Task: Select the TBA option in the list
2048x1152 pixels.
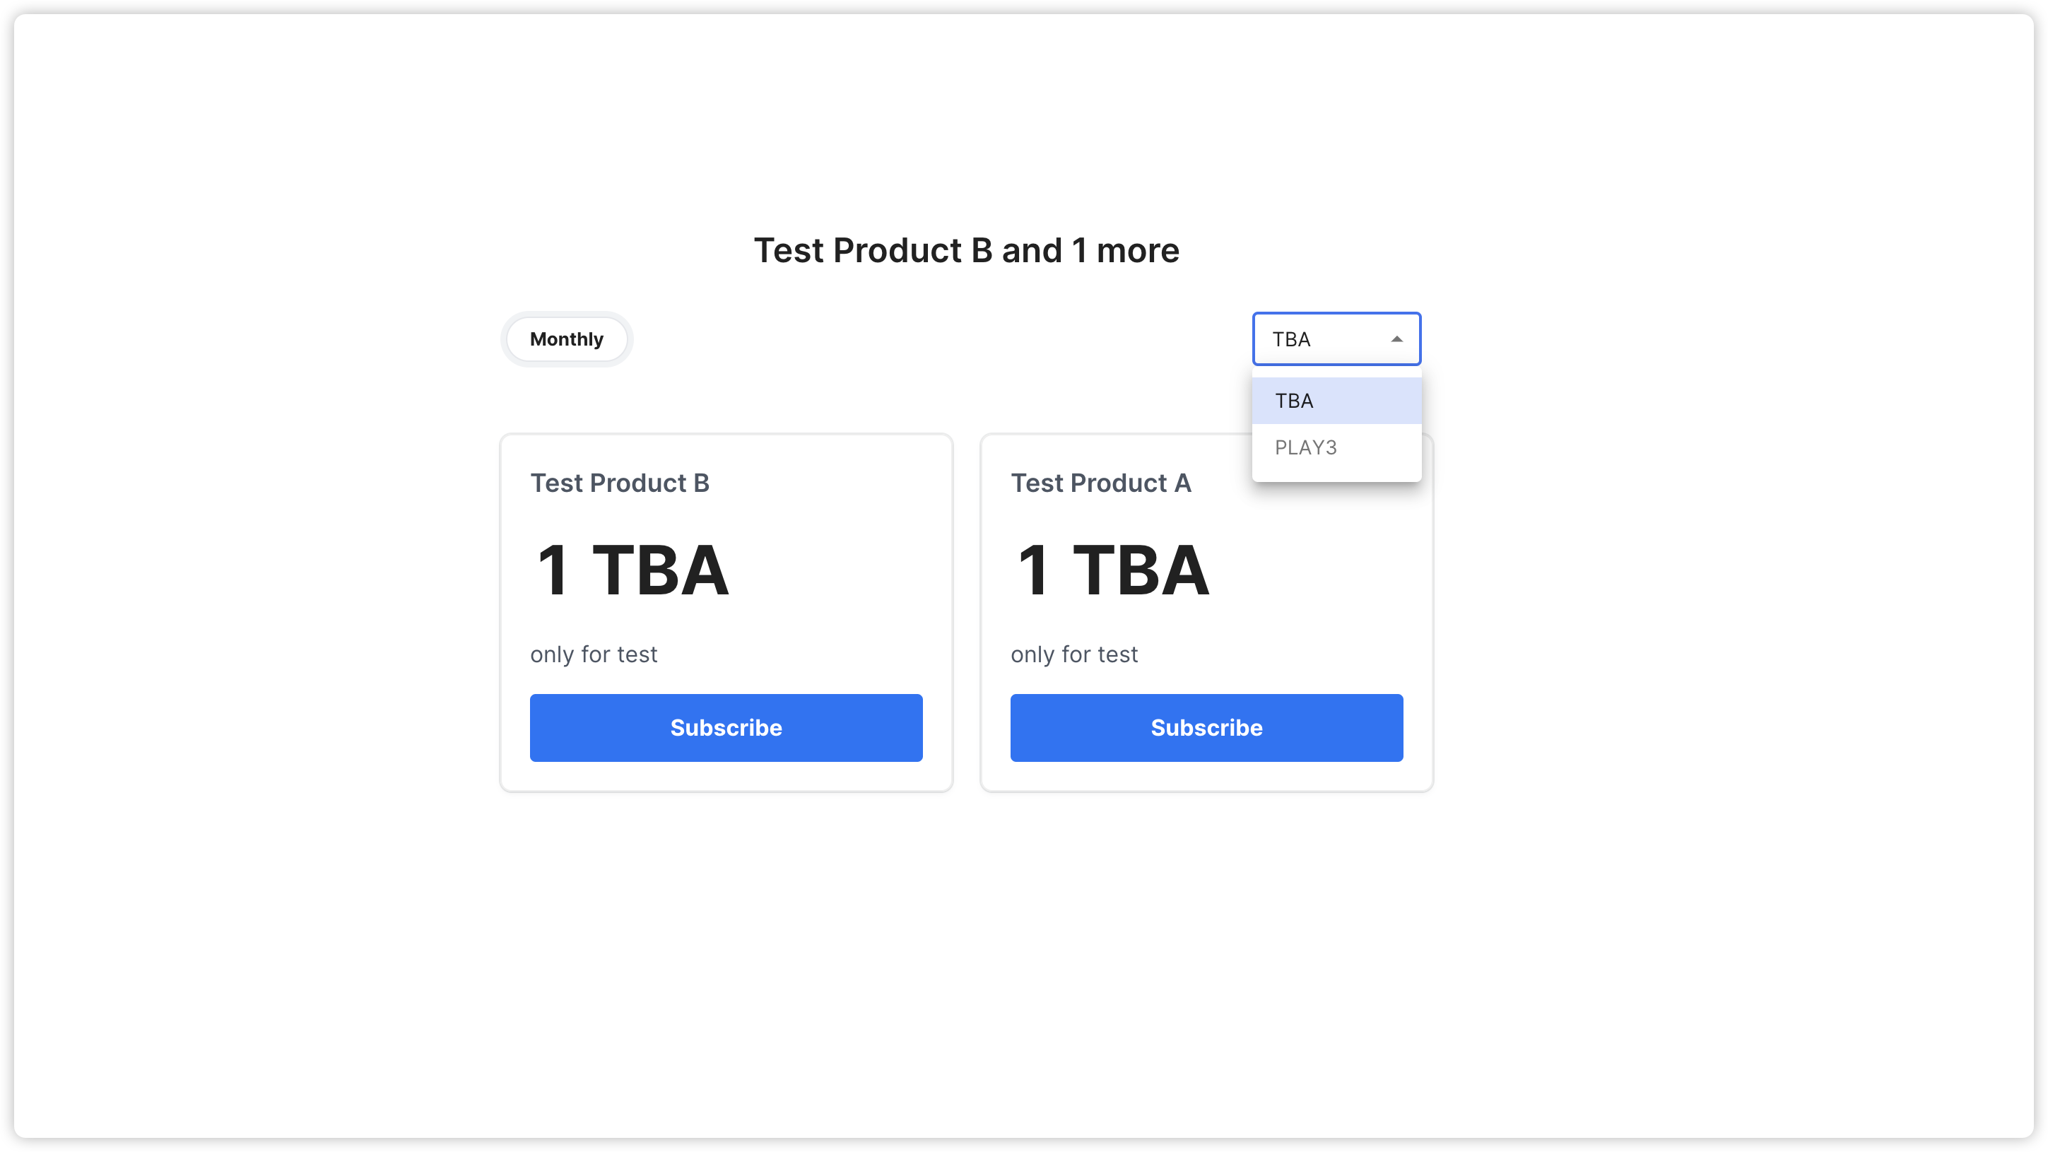Action: point(1336,401)
